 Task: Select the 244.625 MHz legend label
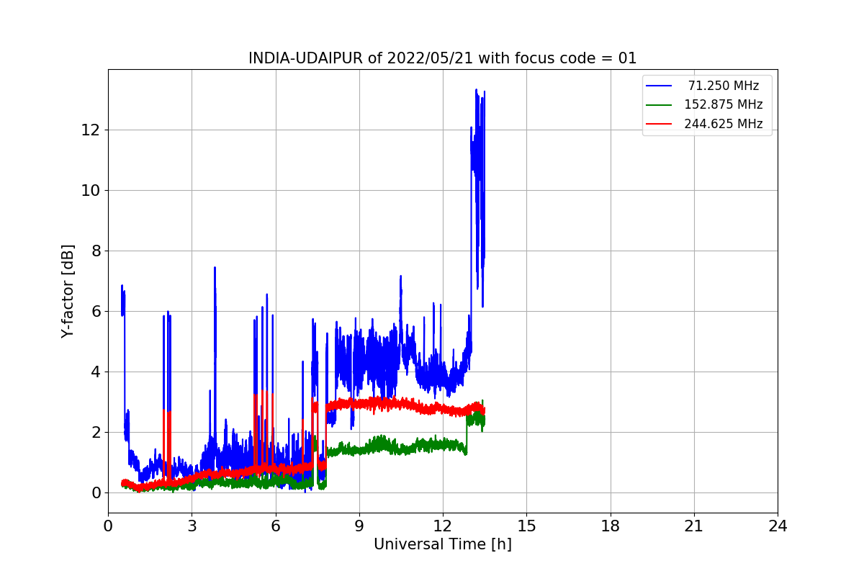[724, 124]
